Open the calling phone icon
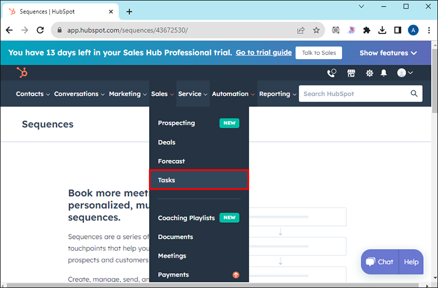The image size is (438, 288). coord(332,73)
